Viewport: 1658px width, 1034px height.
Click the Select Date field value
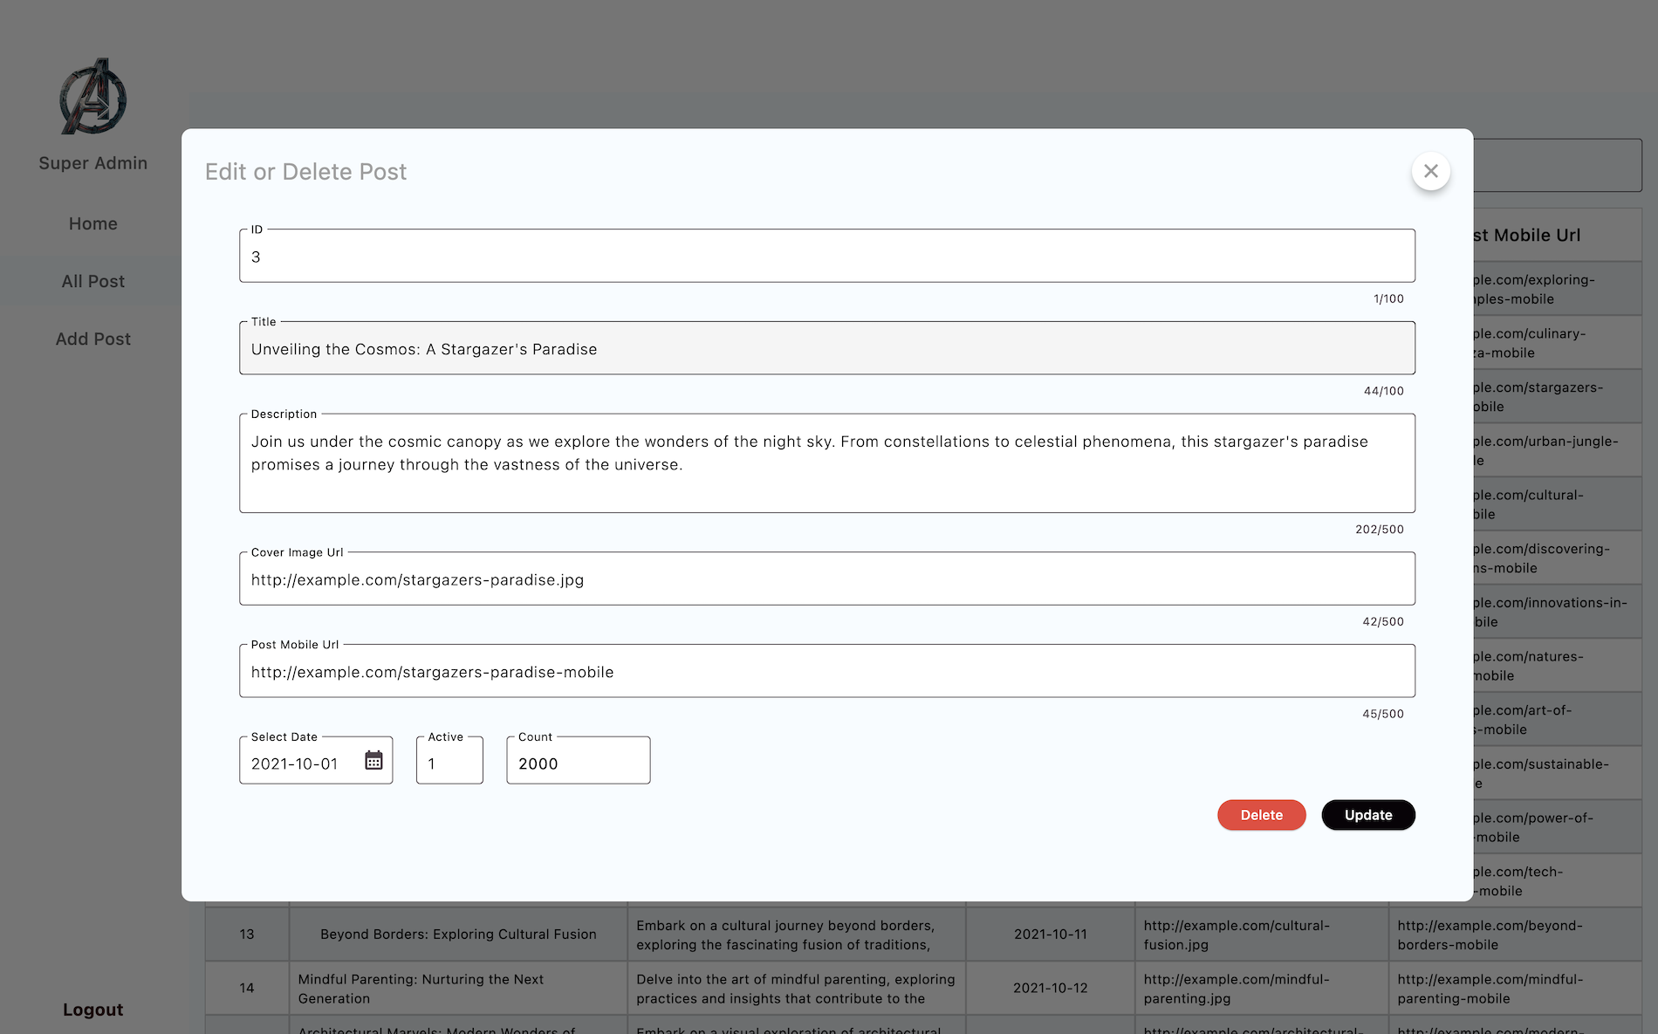click(294, 764)
